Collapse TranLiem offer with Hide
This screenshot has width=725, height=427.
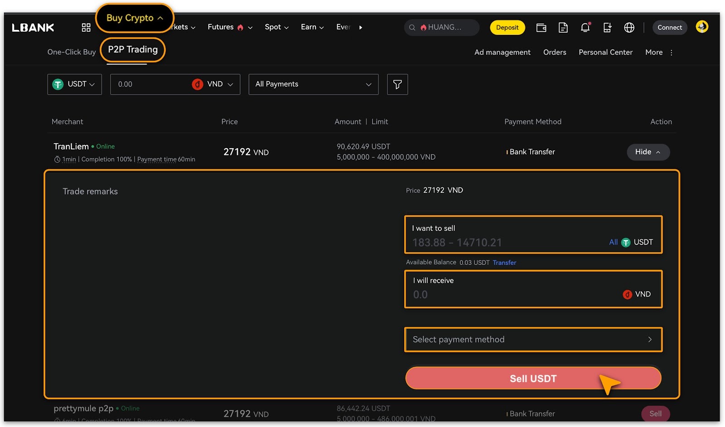[648, 152]
